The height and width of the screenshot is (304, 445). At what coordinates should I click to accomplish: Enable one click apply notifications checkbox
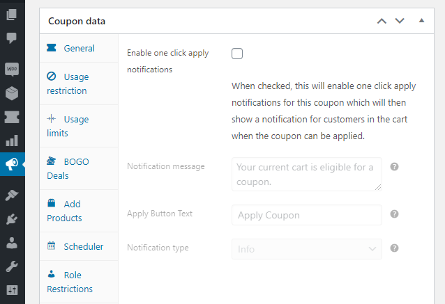pos(237,54)
